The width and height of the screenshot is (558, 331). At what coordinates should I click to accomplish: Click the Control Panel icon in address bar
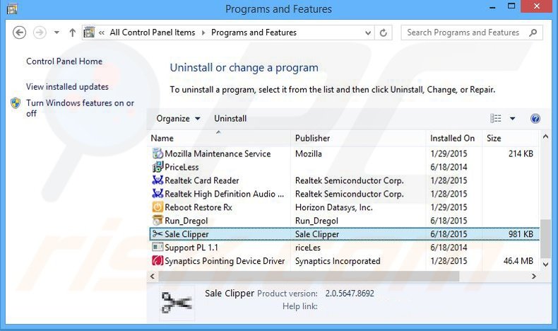tap(89, 33)
